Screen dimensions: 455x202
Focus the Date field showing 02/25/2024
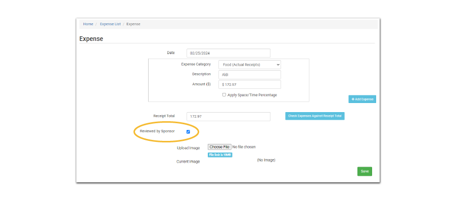(x=228, y=53)
